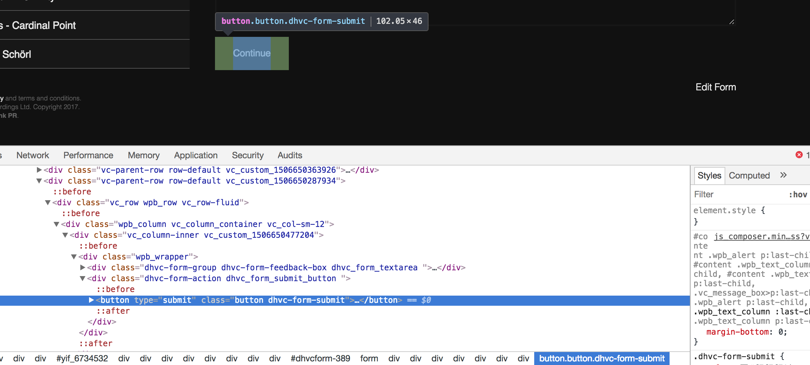Image resolution: width=810 pixels, height=365 pixels.
Task: Click the margin-bottom: 0 style property
Action: point(746,332)
